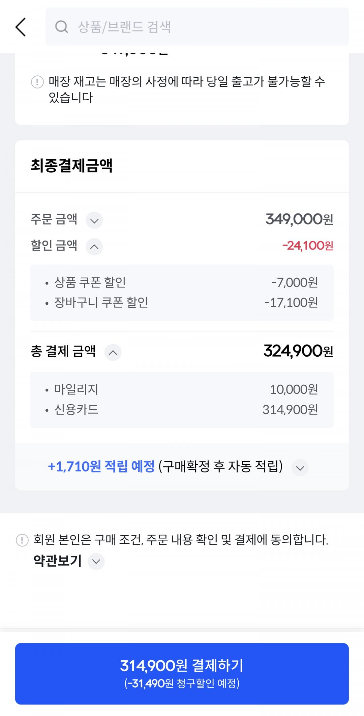Tap the 할인 금액 label
Screen dimensions: 364x716
(54, 246)
